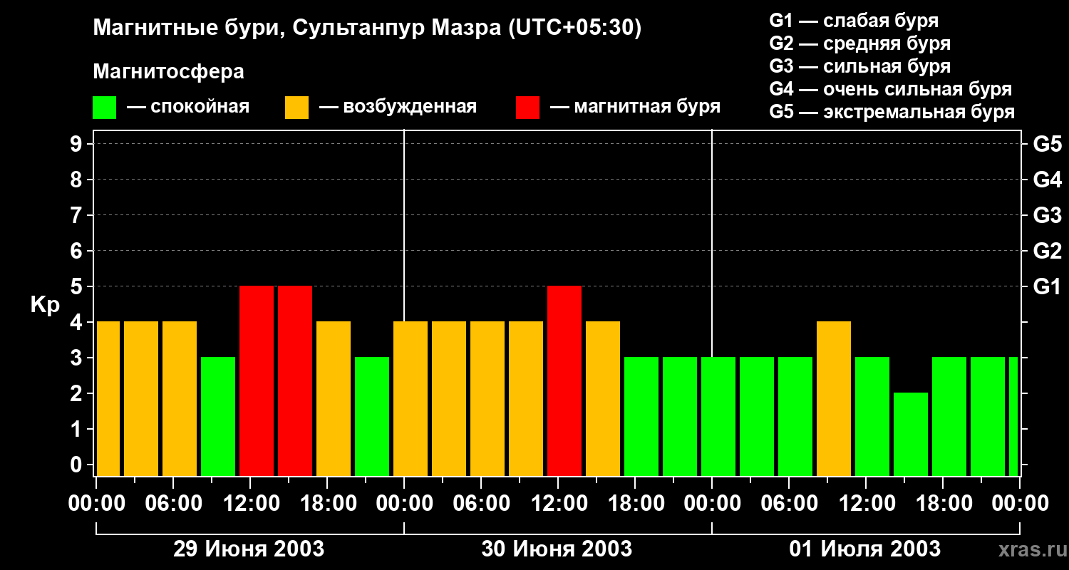Select the yellow bar starting 15:00 on 30 June
1069x570 pixels.
tap(603, 398)
